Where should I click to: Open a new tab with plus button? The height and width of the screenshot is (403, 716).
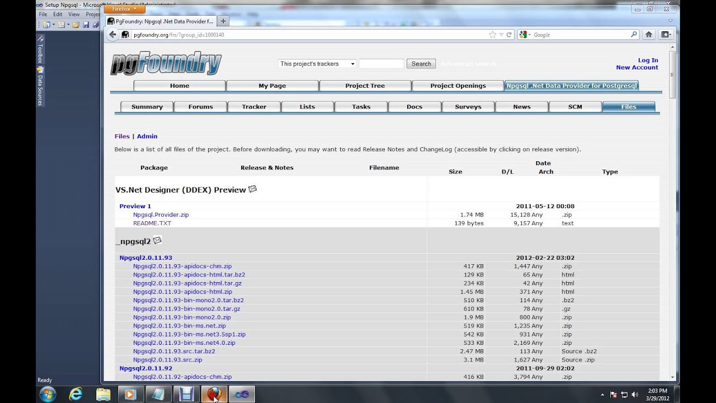tap(223, 21)
